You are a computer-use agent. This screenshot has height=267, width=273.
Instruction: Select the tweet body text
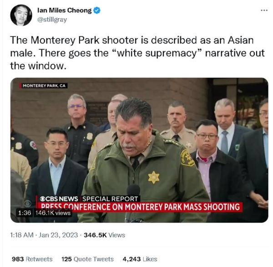coord(137,53)
